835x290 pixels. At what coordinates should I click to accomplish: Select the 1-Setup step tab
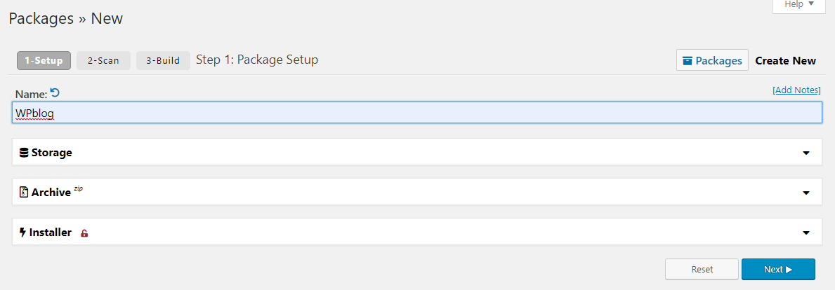click(44, 60)
